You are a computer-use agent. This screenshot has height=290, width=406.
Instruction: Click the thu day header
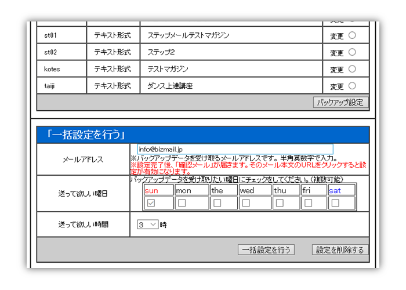287,191
